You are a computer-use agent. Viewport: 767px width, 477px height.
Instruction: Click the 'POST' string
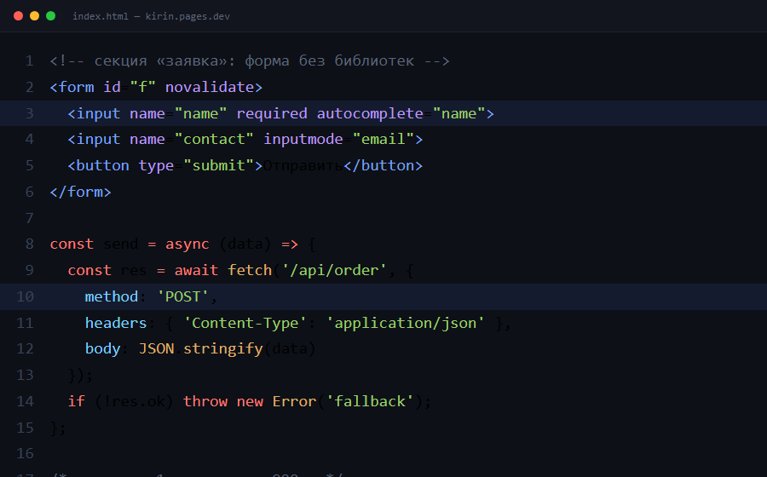coord(183,296)
